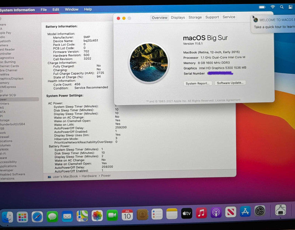
Task: Open Control Center in menu bar
Action: 290,7
